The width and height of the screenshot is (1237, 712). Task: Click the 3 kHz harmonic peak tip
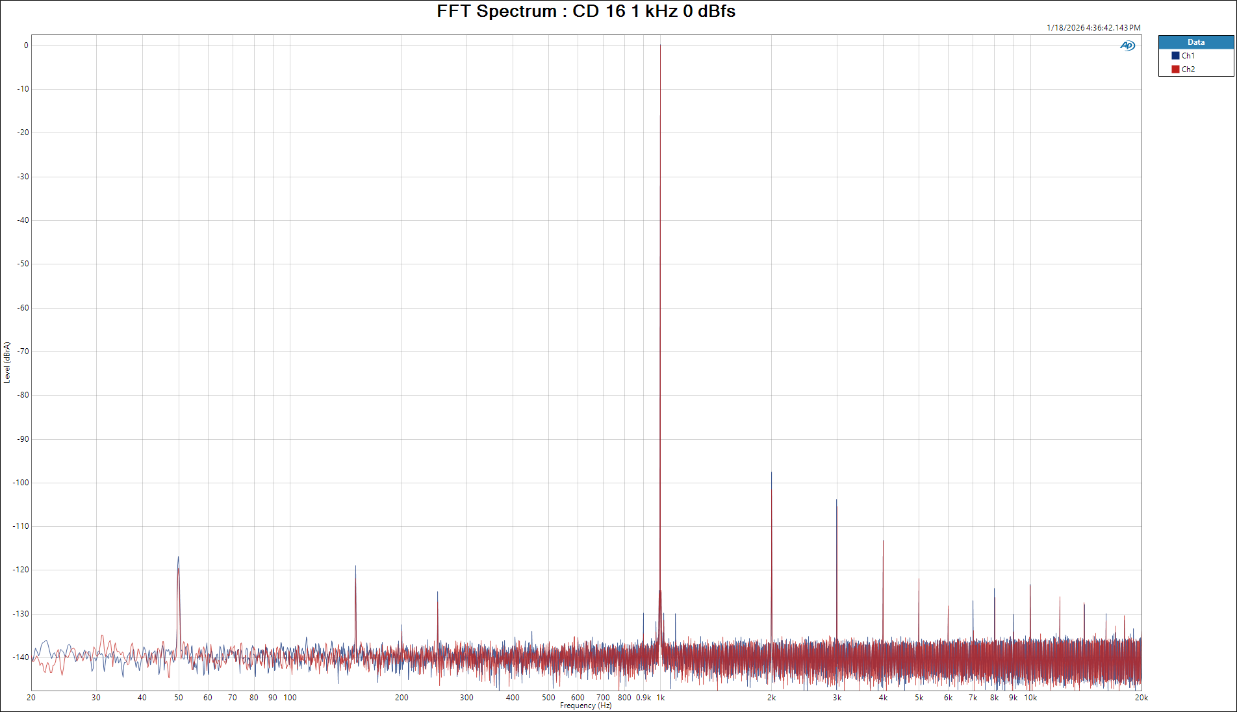[836, 500]
